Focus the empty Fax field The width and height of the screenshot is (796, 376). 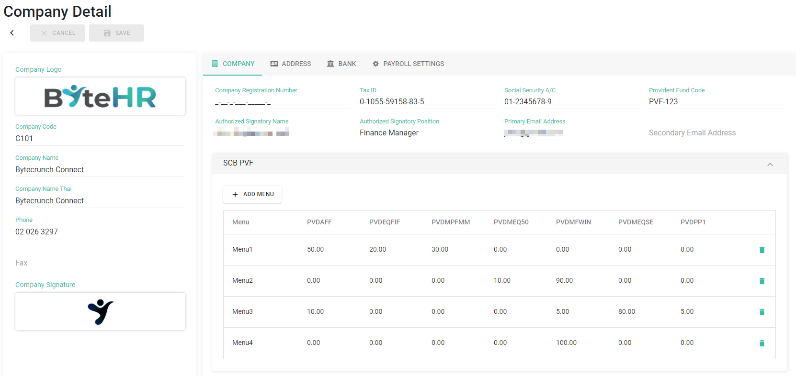point(100,263)
